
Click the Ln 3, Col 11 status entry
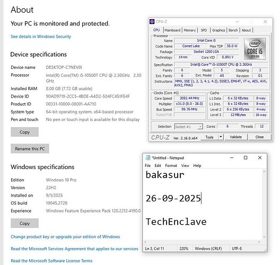(x=155, y=249)
